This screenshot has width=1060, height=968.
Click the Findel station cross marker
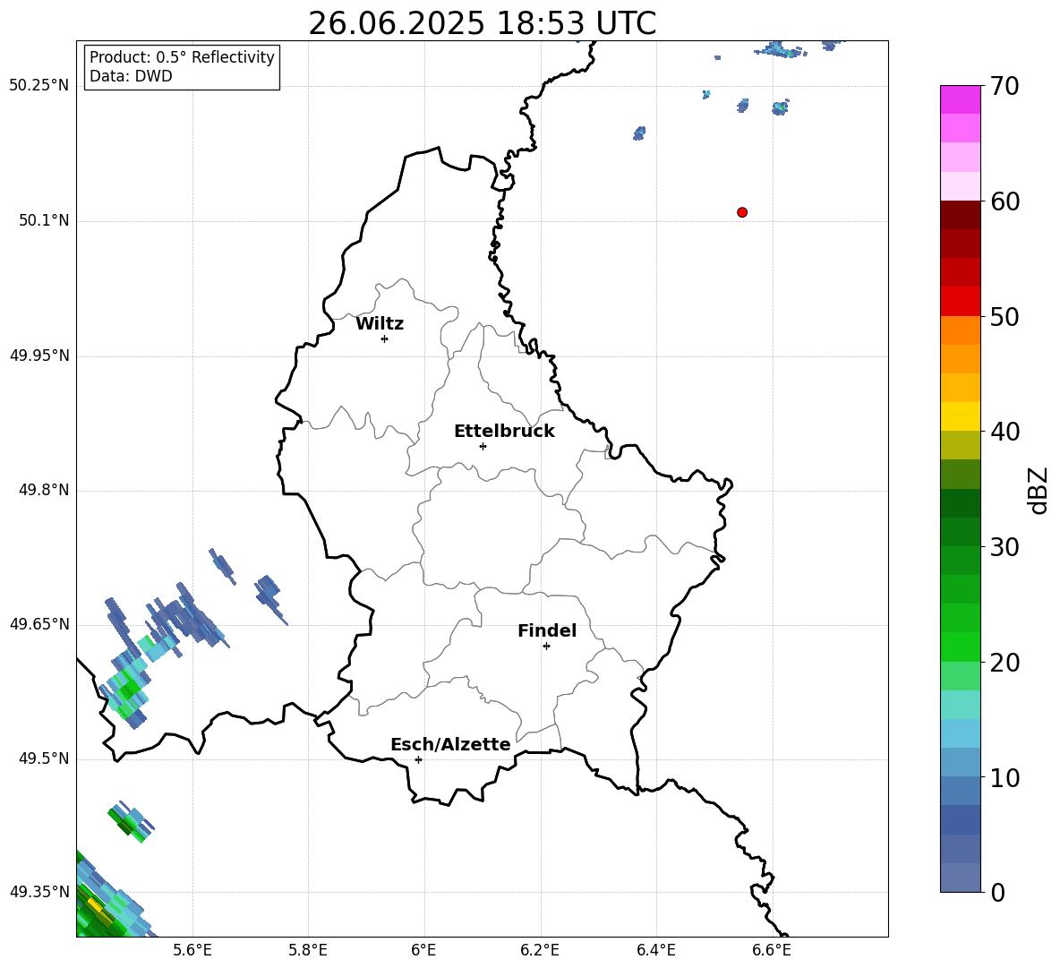pos(546,647)
